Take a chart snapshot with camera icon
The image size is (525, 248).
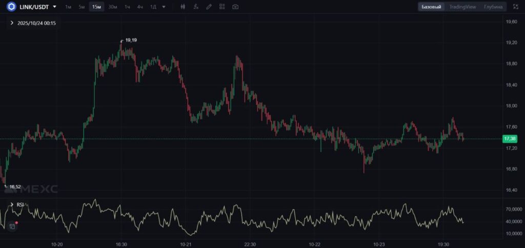[x=235, y=7]
